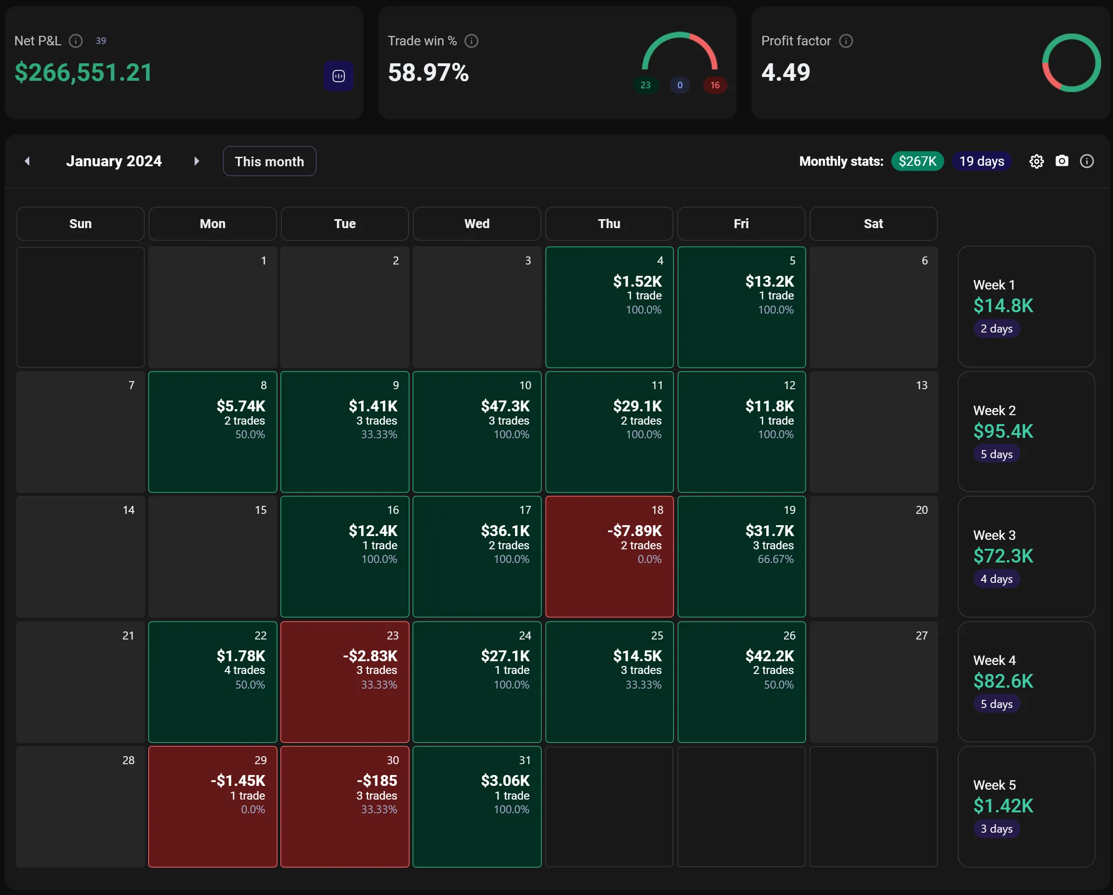Screen dimensions: 1113x895
Task: Select Week 2 summary card
Action: [x=1026, y=432]
